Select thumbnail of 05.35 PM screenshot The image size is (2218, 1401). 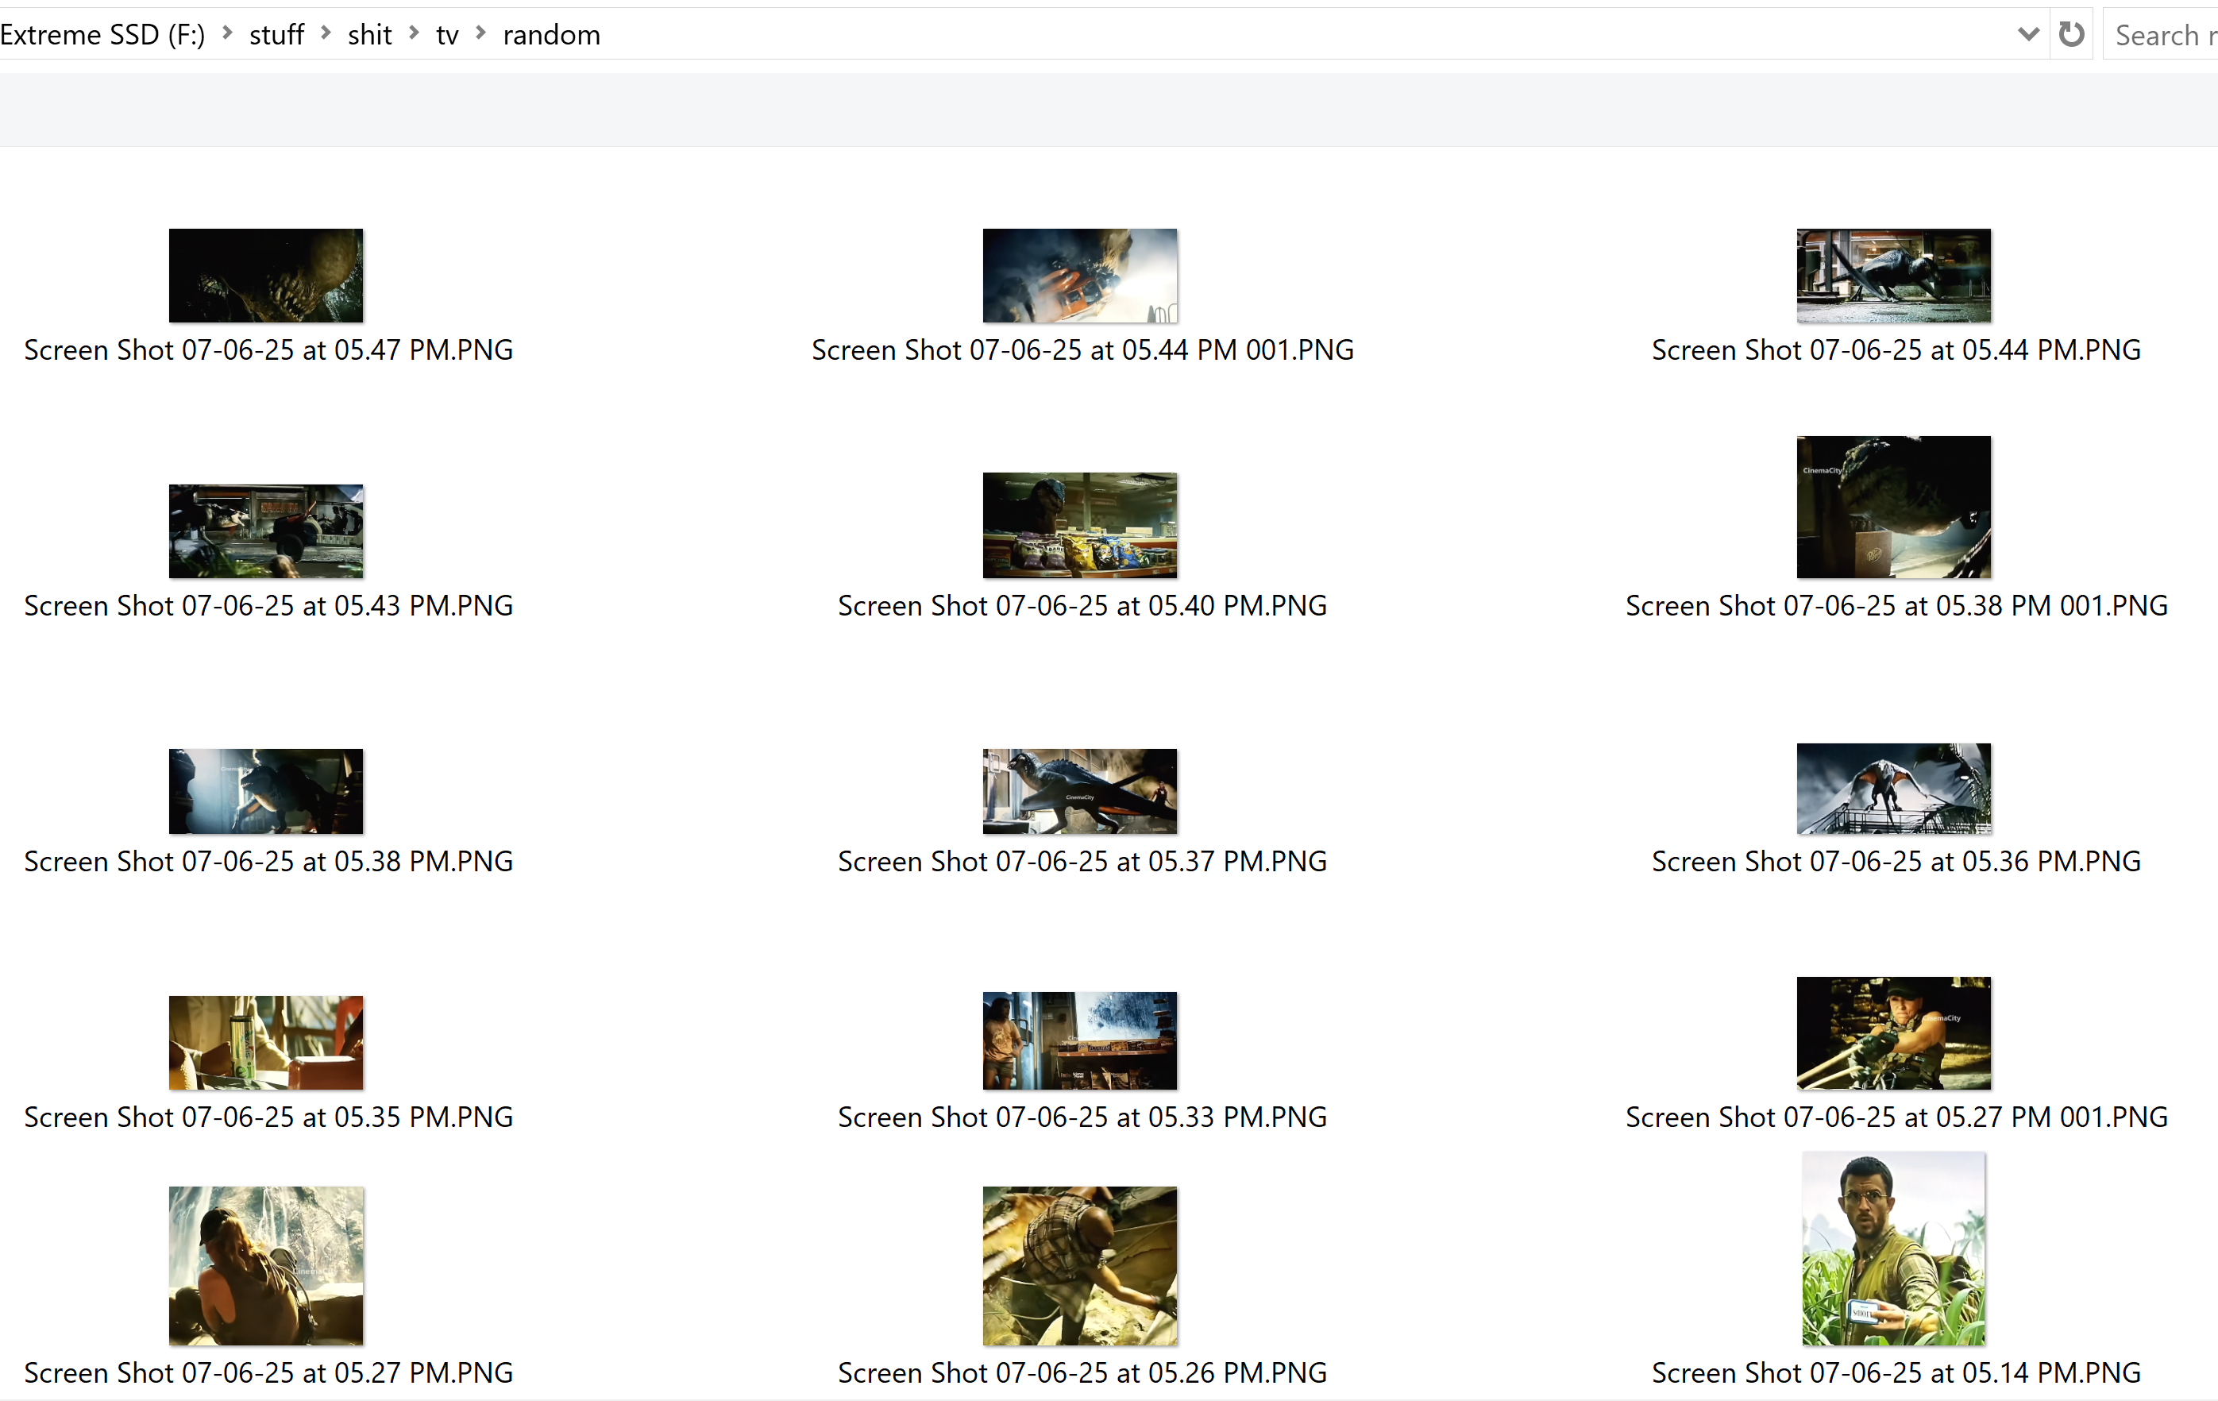tap(266, 1043)
